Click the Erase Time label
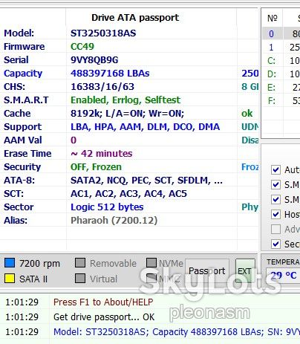Viewport: 300px width, 344px height. (x=27, y=154)
